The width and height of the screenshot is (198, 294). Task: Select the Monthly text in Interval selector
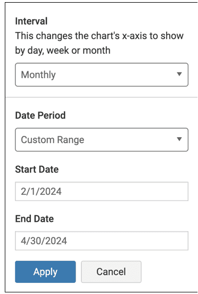coord(38,75)
